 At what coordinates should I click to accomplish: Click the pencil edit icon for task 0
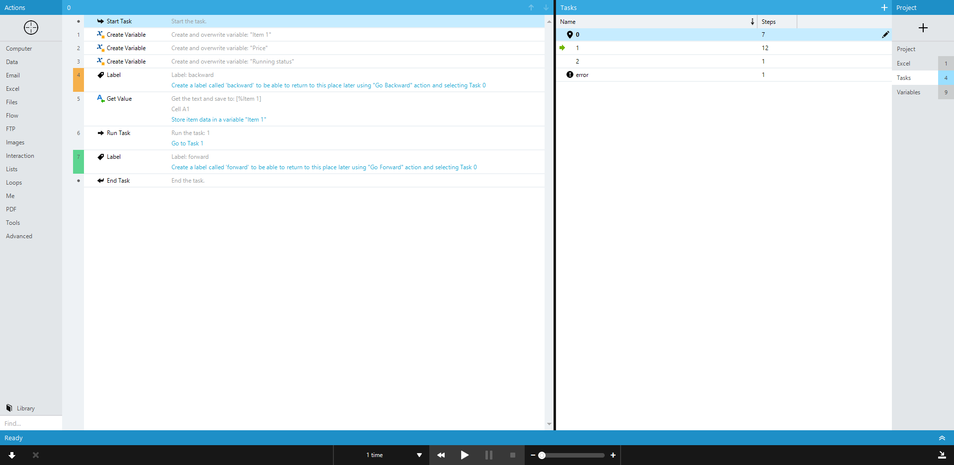tap(885, 35)
